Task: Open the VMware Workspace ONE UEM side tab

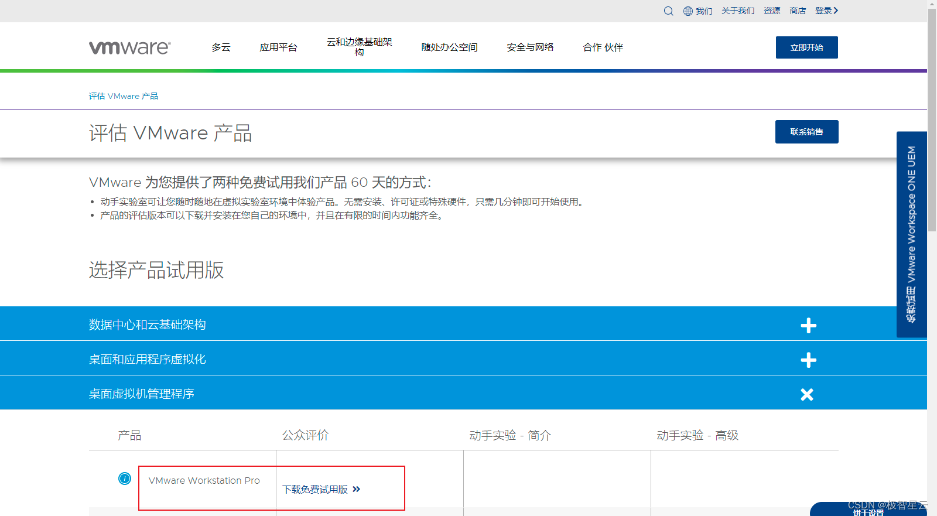Action: (x=911, y=234)
